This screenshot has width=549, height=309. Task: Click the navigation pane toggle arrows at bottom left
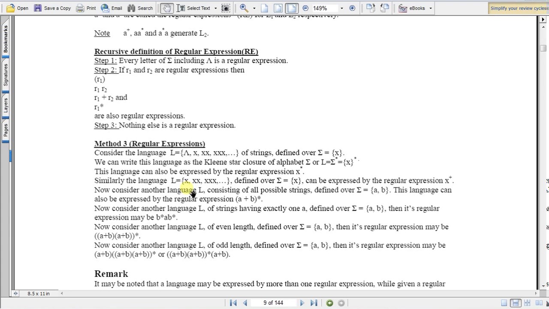pos(16,294)
